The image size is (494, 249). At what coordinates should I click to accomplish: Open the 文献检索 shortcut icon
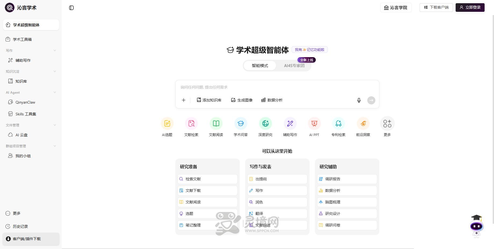pyautogui.click(x=191, y=123)
